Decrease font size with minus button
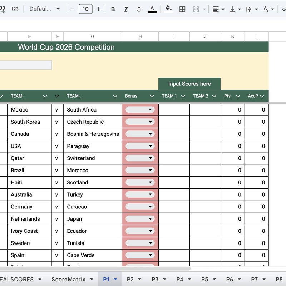The height and width of the screenshot is (286, 286). click(x=73, y=9)
